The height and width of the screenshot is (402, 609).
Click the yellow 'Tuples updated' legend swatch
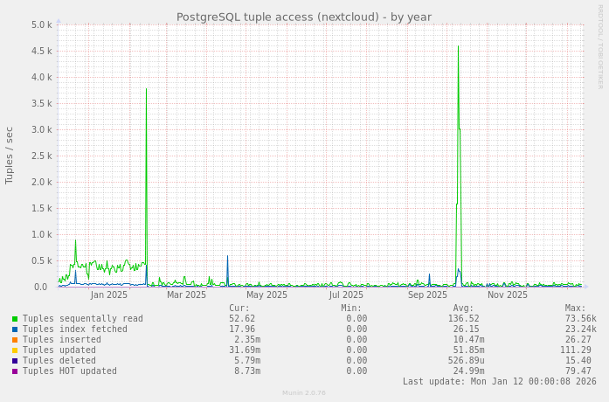click(15, 350)
